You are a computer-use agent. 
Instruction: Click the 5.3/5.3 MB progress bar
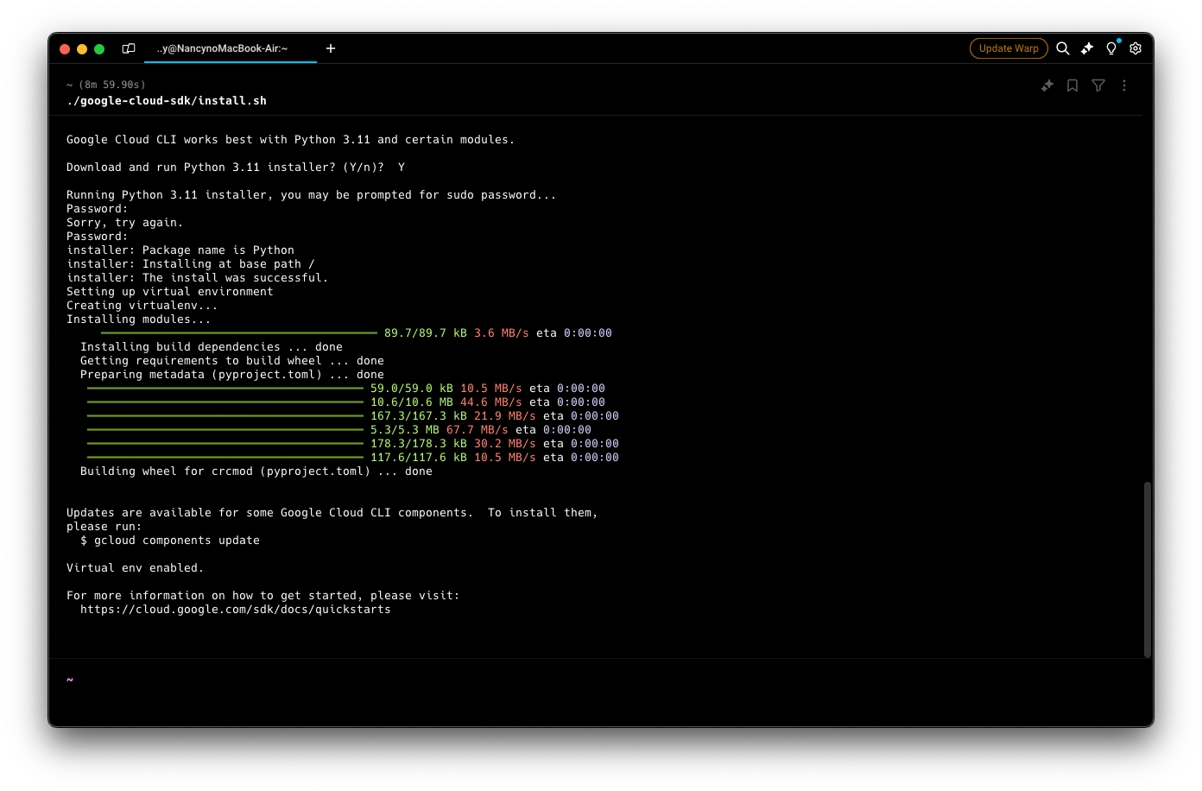(225, 429)
